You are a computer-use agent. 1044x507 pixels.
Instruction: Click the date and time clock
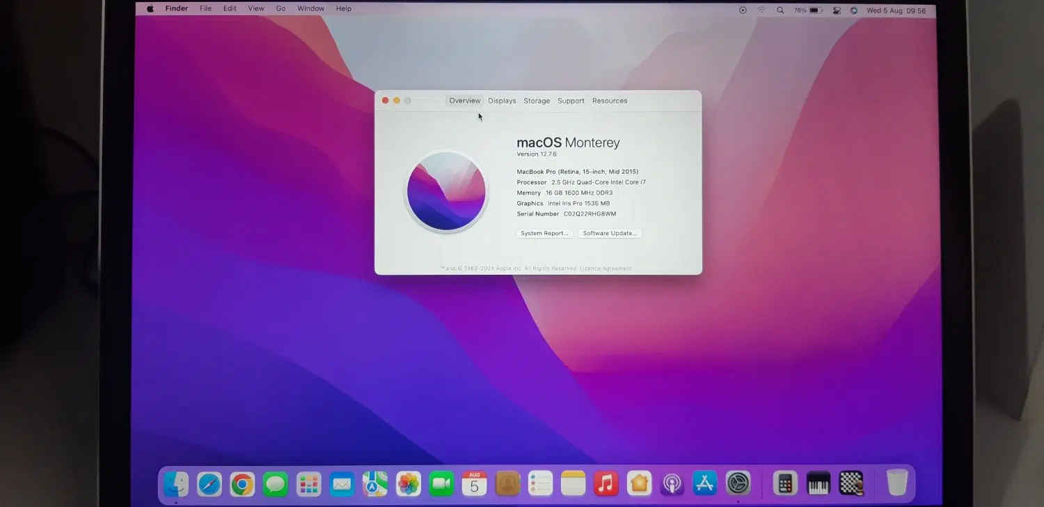coord(896,11)
